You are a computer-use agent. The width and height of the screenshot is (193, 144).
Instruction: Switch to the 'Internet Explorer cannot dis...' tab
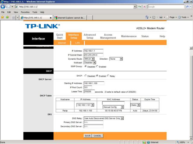pos(70,18)
